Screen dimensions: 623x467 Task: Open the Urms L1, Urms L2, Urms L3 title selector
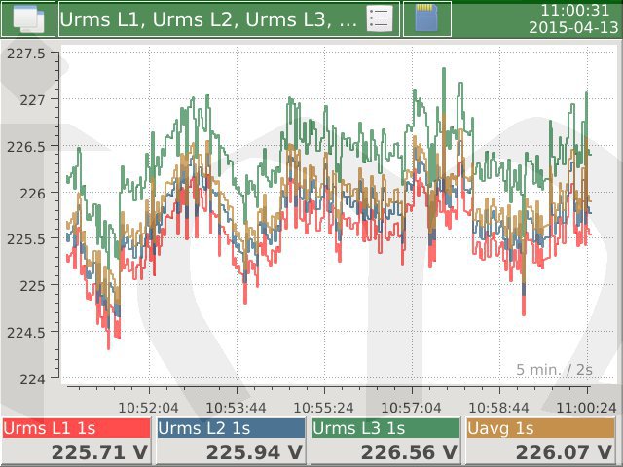(x=209, y=18)
